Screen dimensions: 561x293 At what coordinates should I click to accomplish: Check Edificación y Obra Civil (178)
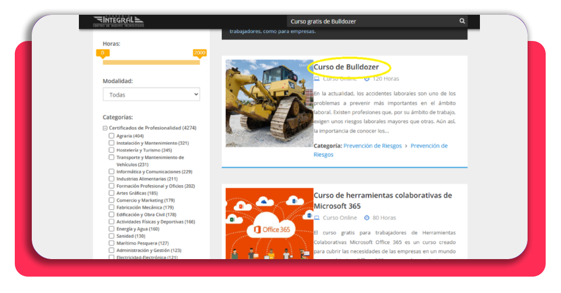point(112,214)
